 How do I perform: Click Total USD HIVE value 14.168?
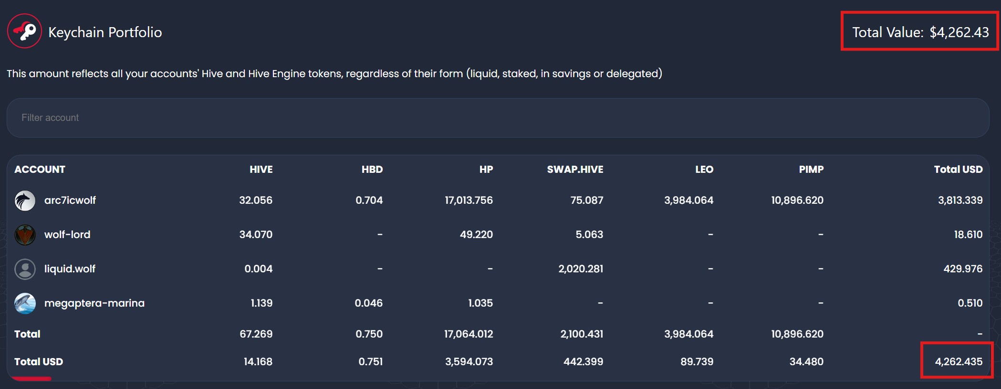click(258, 362)
